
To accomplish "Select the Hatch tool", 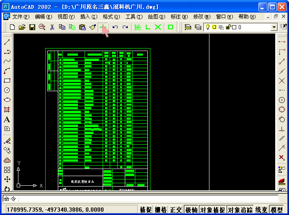I will [7, 110].
